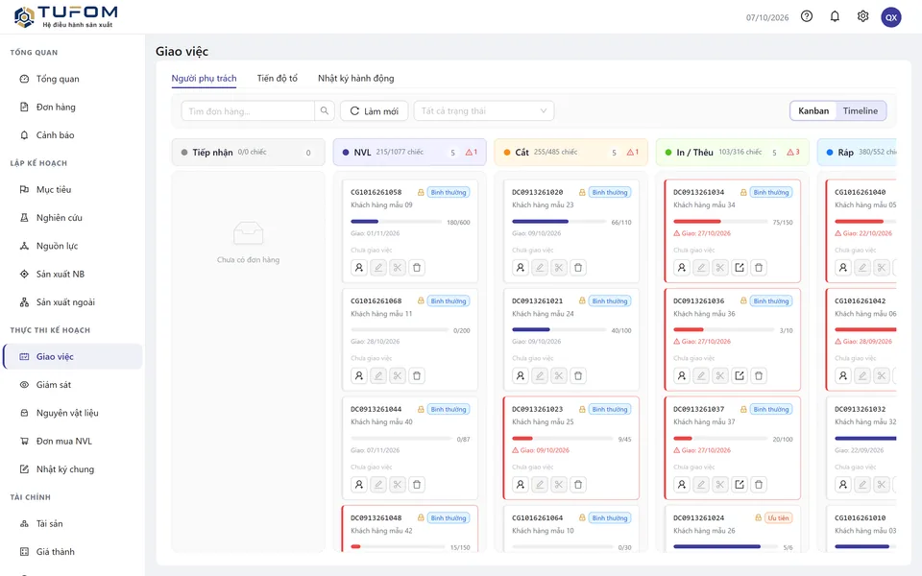Click the TUFOM logo
The image size is (922, 576).
coord(65,16)
